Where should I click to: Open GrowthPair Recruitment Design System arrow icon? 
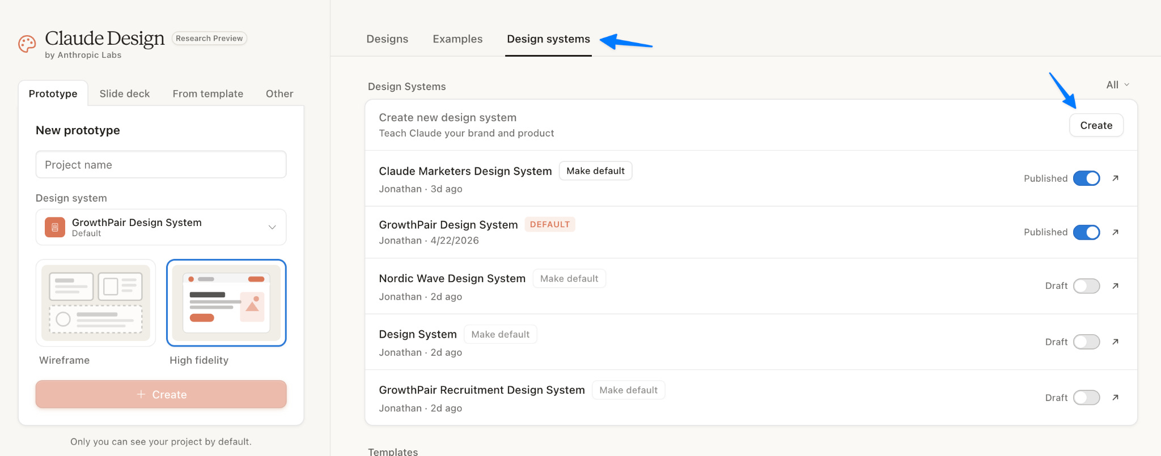pyautogui.click(x=1115, y=398)
